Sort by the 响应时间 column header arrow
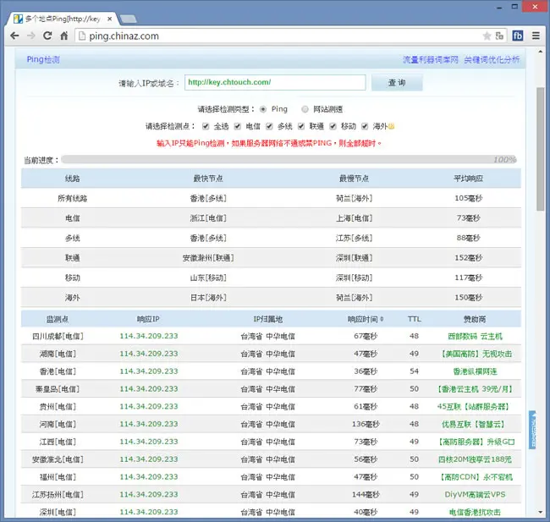Image resolution: width=550 pixels, height=522 pixels. 382,319
